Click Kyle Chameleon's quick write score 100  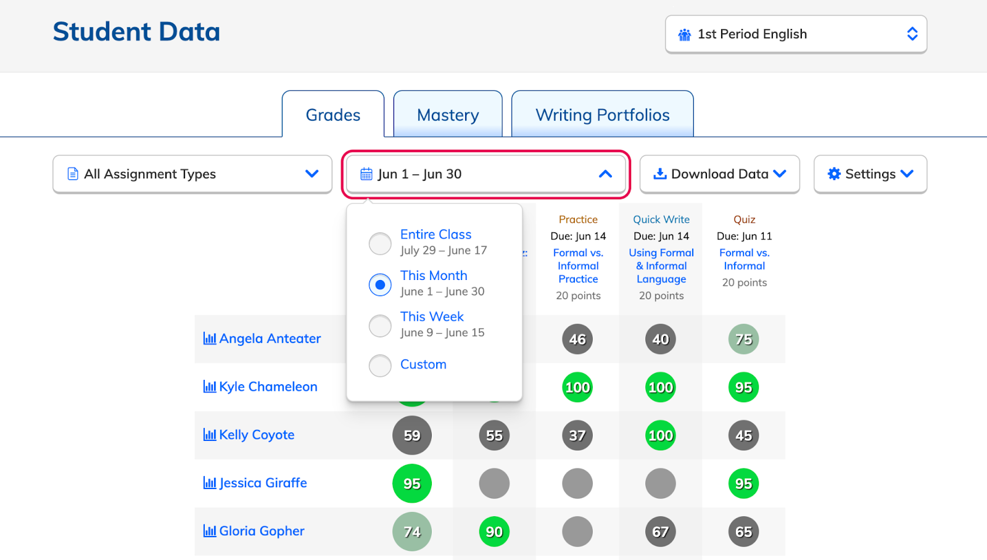[661, 387]
